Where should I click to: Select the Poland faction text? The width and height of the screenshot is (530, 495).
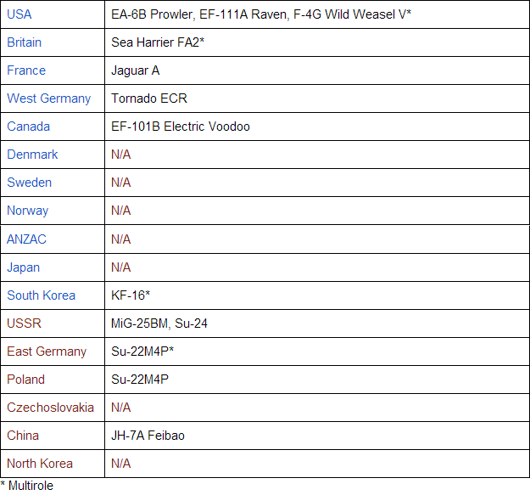[x=25, y=380]
